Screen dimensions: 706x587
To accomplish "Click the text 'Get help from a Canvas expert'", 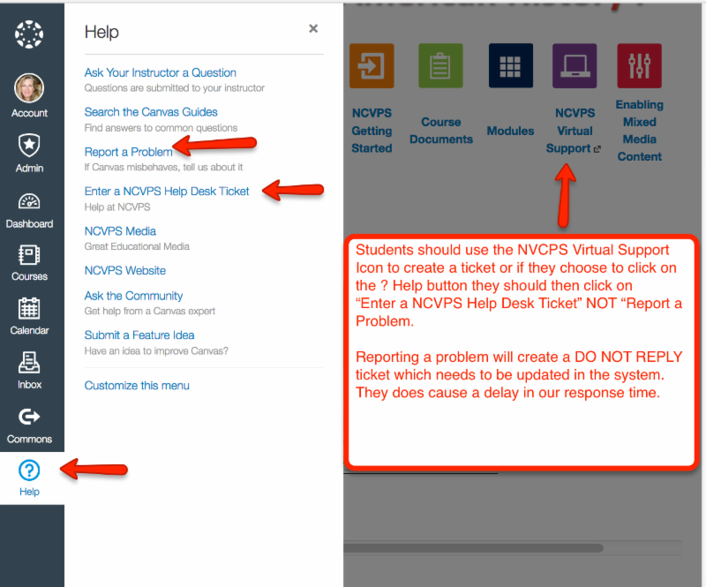I will click(149, 312).
